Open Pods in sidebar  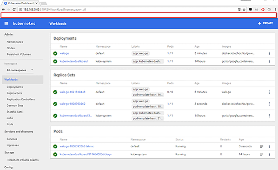pos(10,124)
